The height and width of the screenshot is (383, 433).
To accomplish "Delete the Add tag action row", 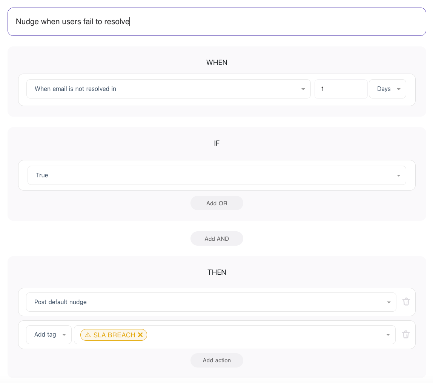I will (x=406, y=335).
